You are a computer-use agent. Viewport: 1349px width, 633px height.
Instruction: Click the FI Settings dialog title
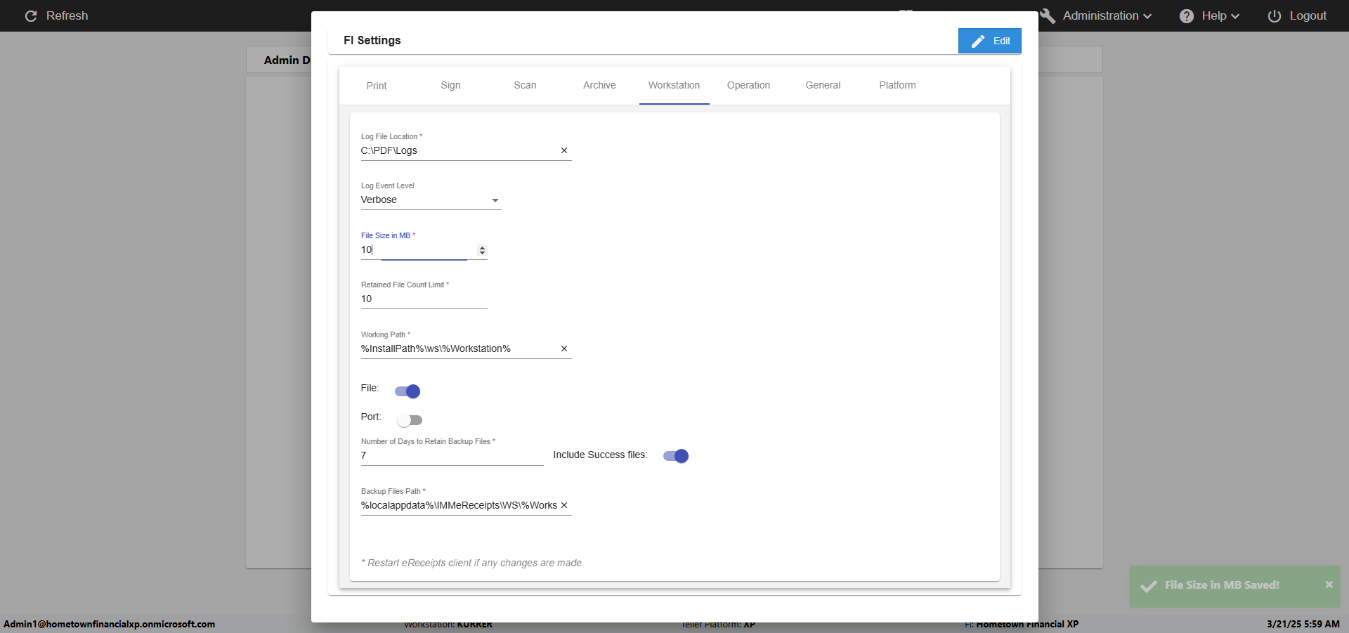pos(372,40)
